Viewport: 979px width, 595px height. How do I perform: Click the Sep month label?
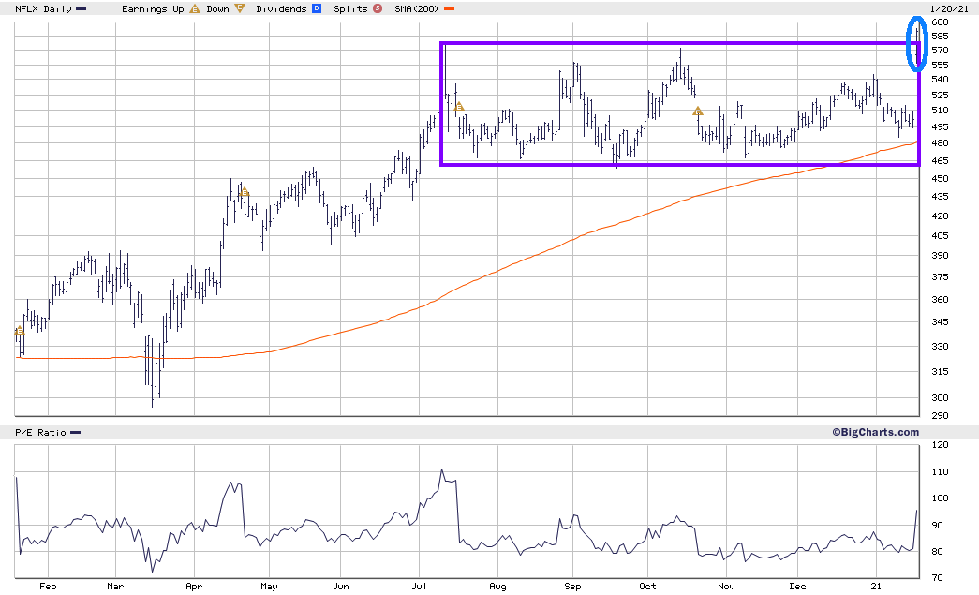pos(572,587)
